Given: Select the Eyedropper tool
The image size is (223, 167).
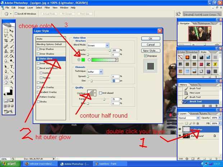Looking at the screenshot, I should (x=12, y=77).
